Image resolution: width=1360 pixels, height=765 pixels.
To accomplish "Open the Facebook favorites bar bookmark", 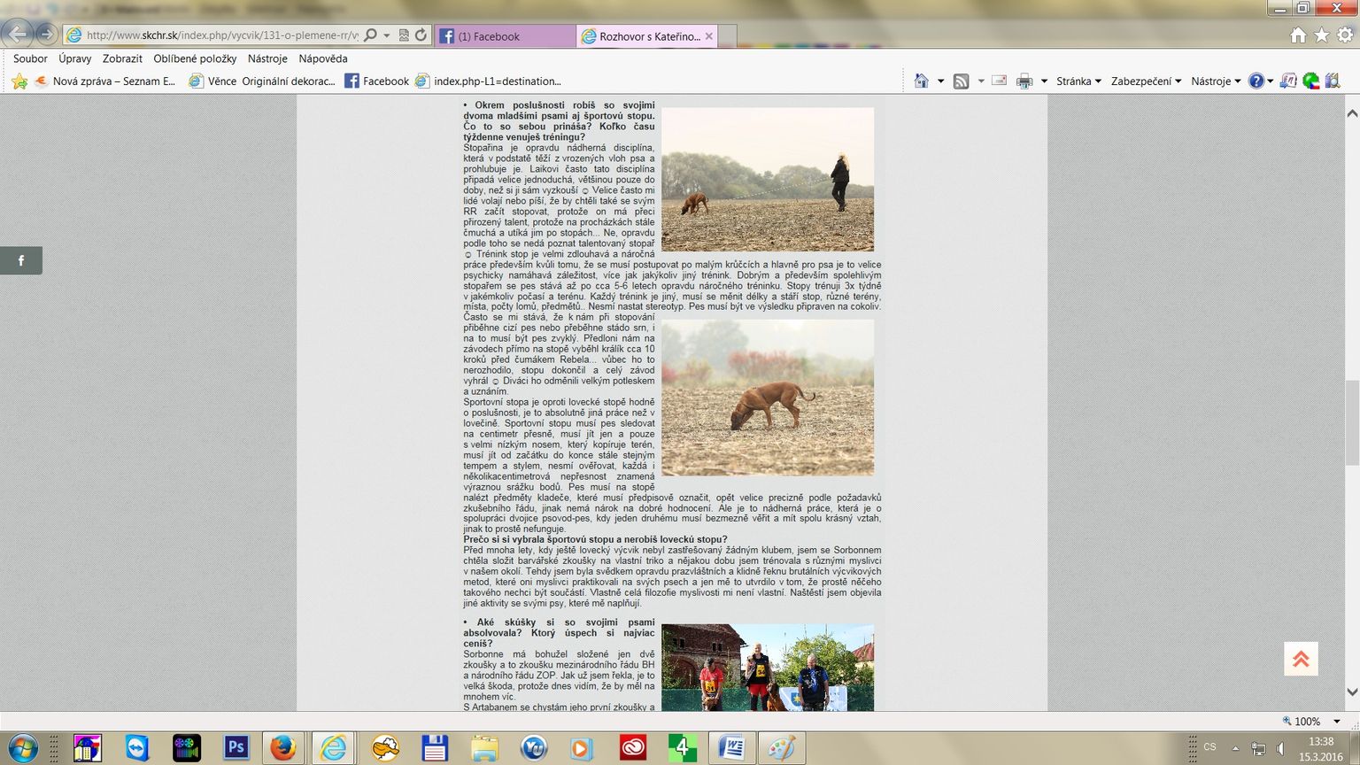I will tap(377, 81).
